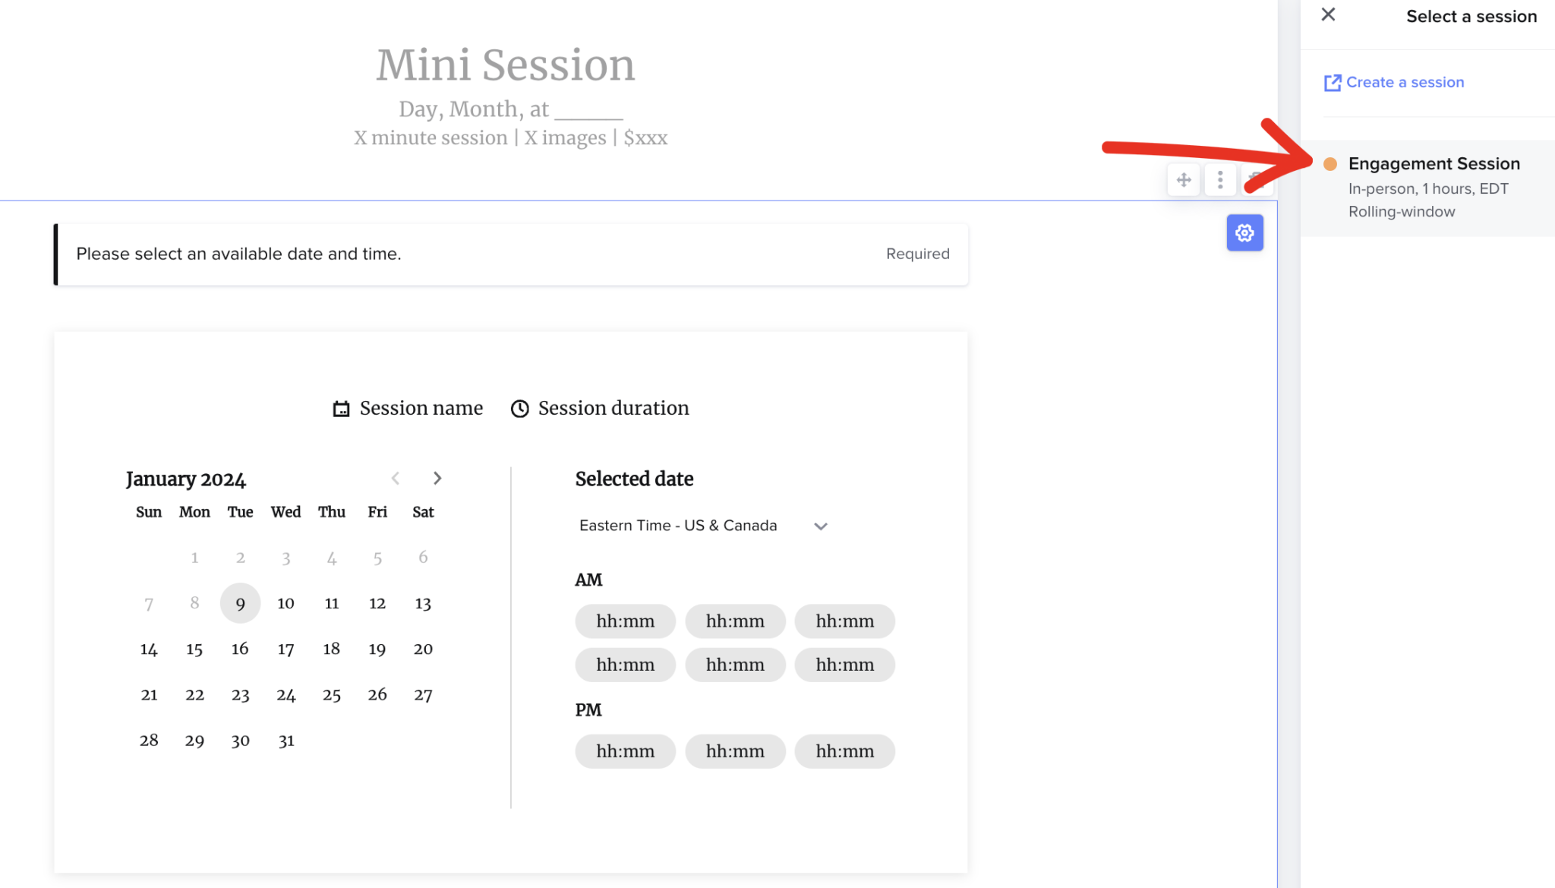Click the timezone dropdown chevron arrow

point(821,526)
